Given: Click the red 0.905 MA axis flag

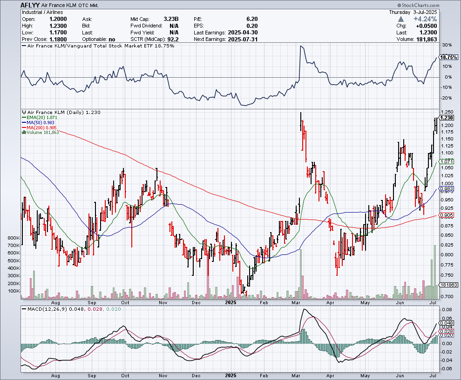Looking at the screenshot, I should [x=447, y=215].
